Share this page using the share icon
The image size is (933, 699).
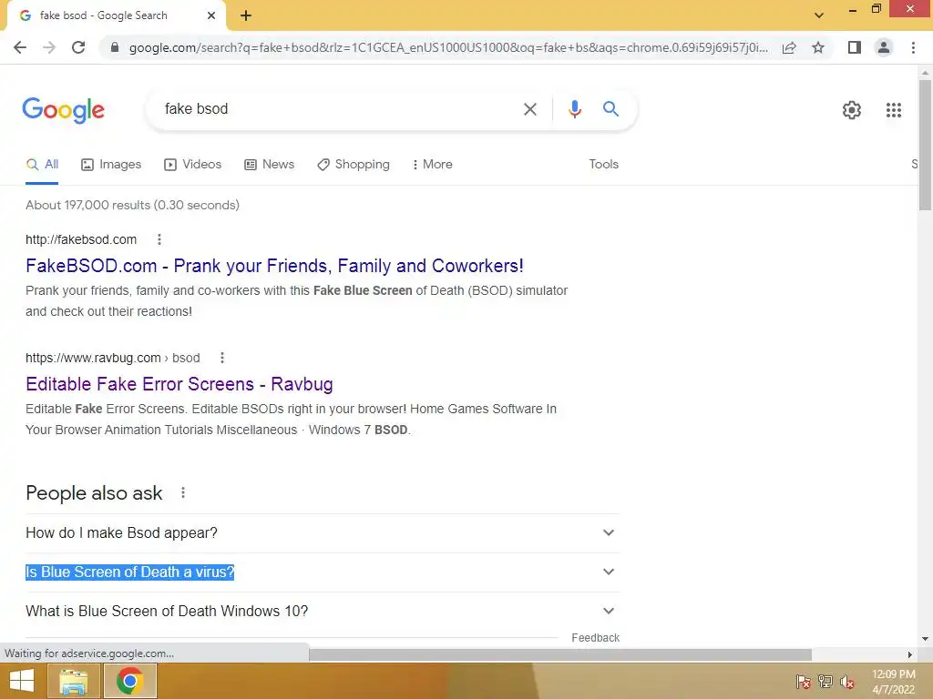(x=789, y=47)
